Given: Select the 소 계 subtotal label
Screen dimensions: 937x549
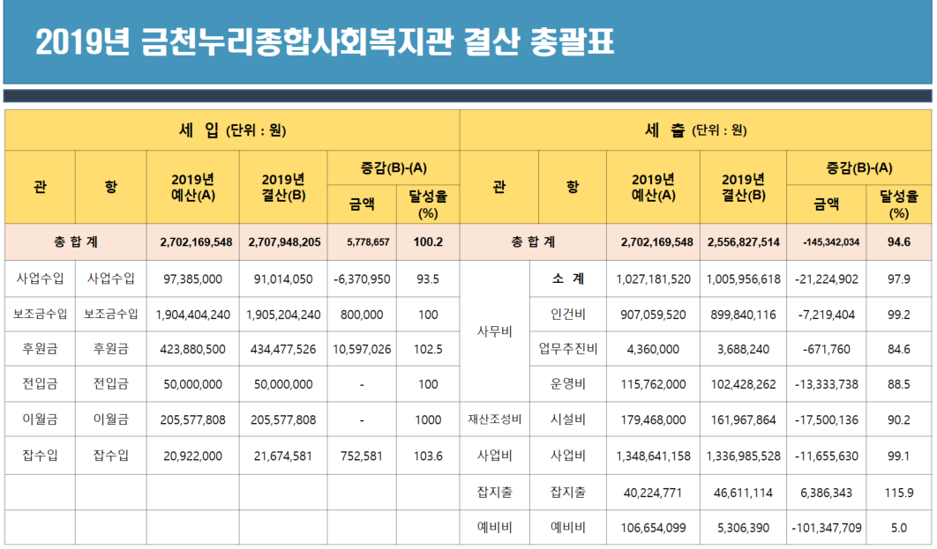Looking at the screenshot, I should click(x=573, y=278).
